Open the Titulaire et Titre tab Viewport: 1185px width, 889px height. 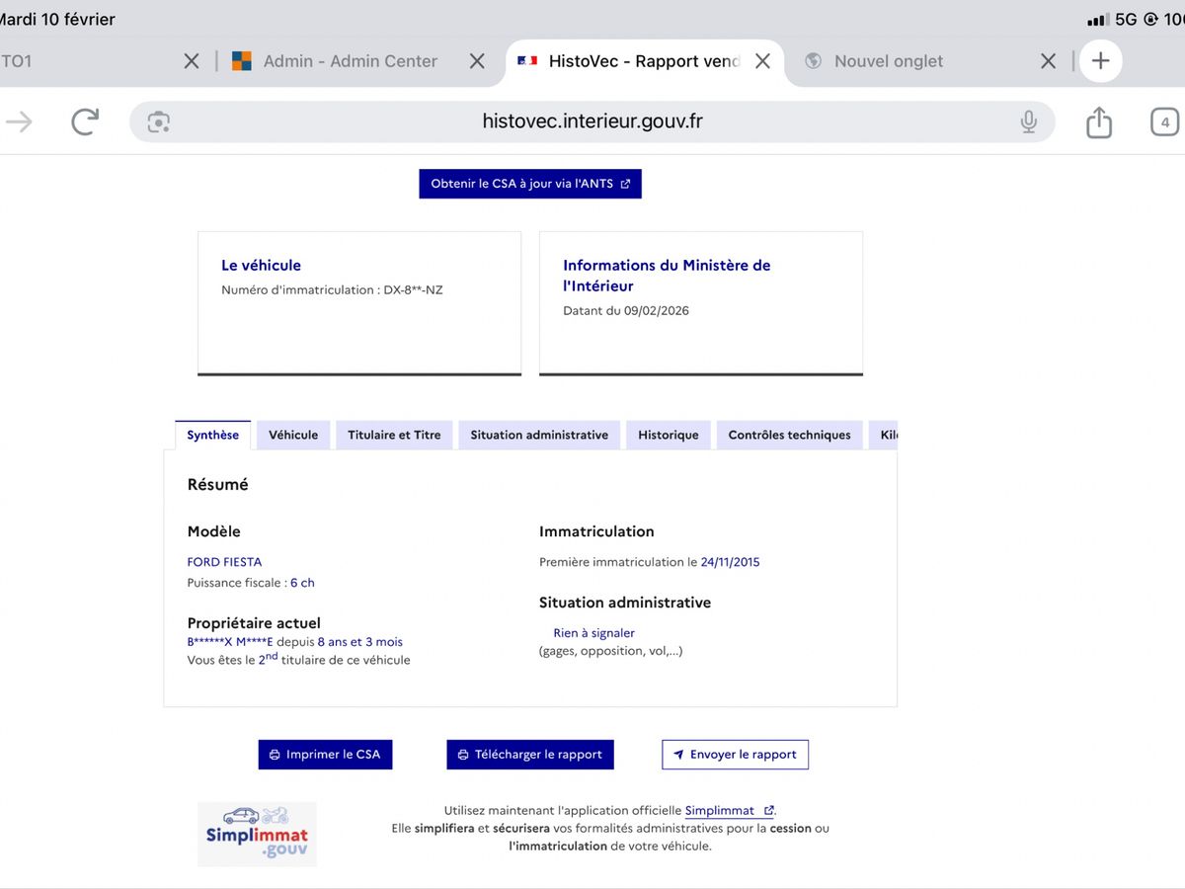pos(394,435)
